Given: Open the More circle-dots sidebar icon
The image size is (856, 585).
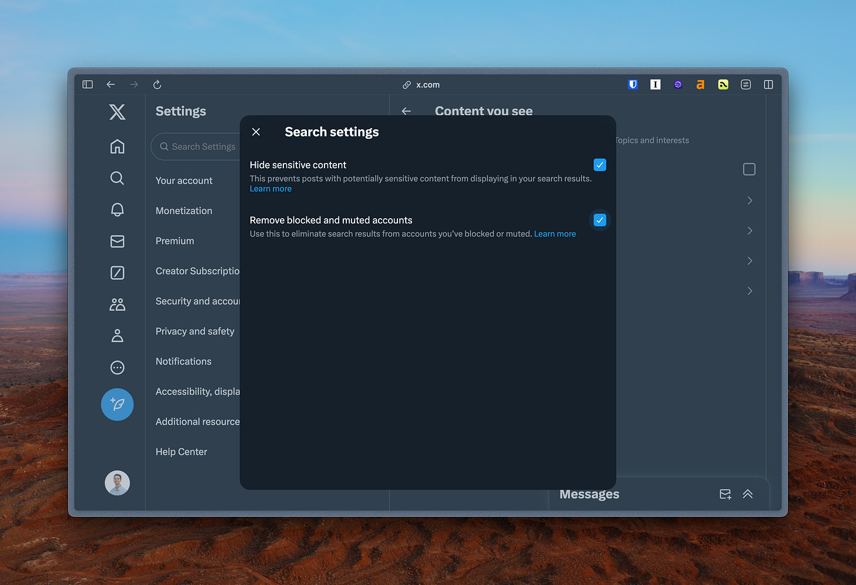Looking at the screenshot, I should pyautogui.click(x=118, y=367).
